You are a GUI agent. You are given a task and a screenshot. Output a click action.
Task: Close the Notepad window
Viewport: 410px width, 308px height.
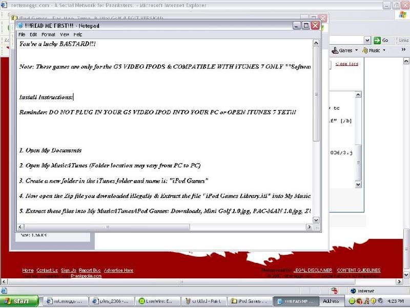pos(315,26)
